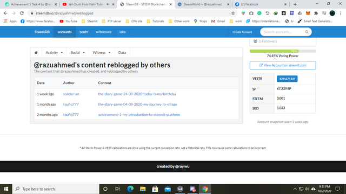Click the taskbar clock showing 9:33 PM
346x194 pixels.
[324, 189]
